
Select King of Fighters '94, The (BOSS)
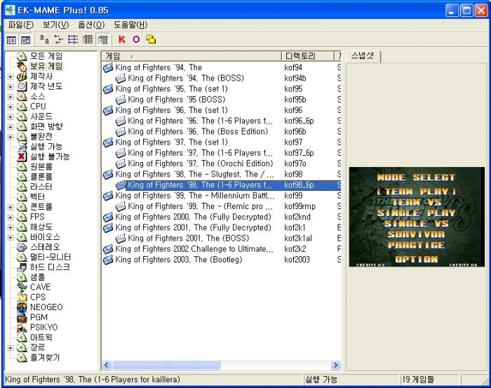186,78
